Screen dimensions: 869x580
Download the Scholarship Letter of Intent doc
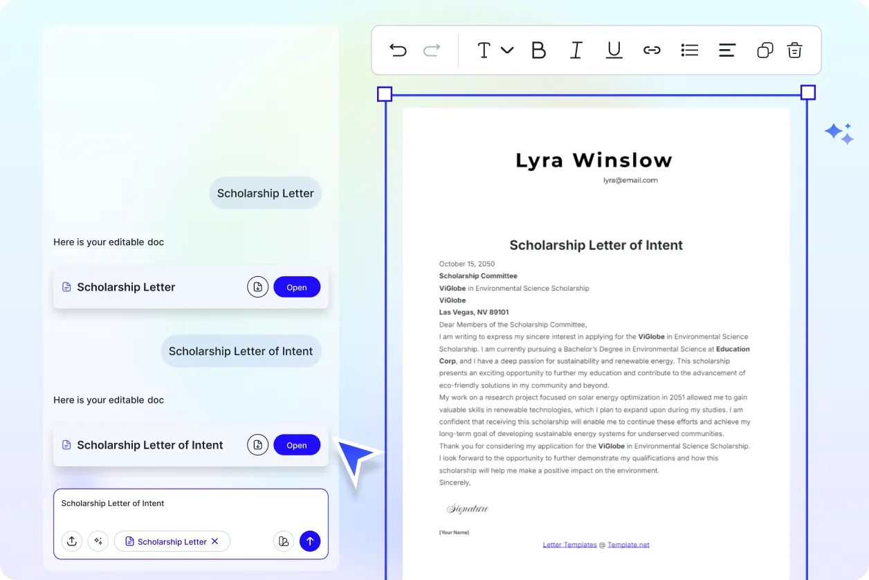coord(257,445)
